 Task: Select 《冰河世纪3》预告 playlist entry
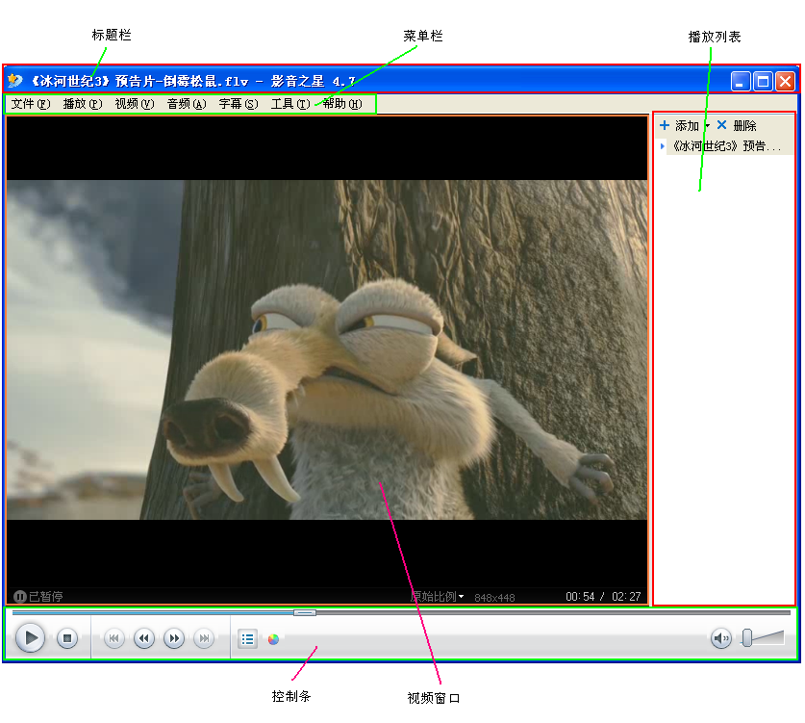click(x=726, y=146)
